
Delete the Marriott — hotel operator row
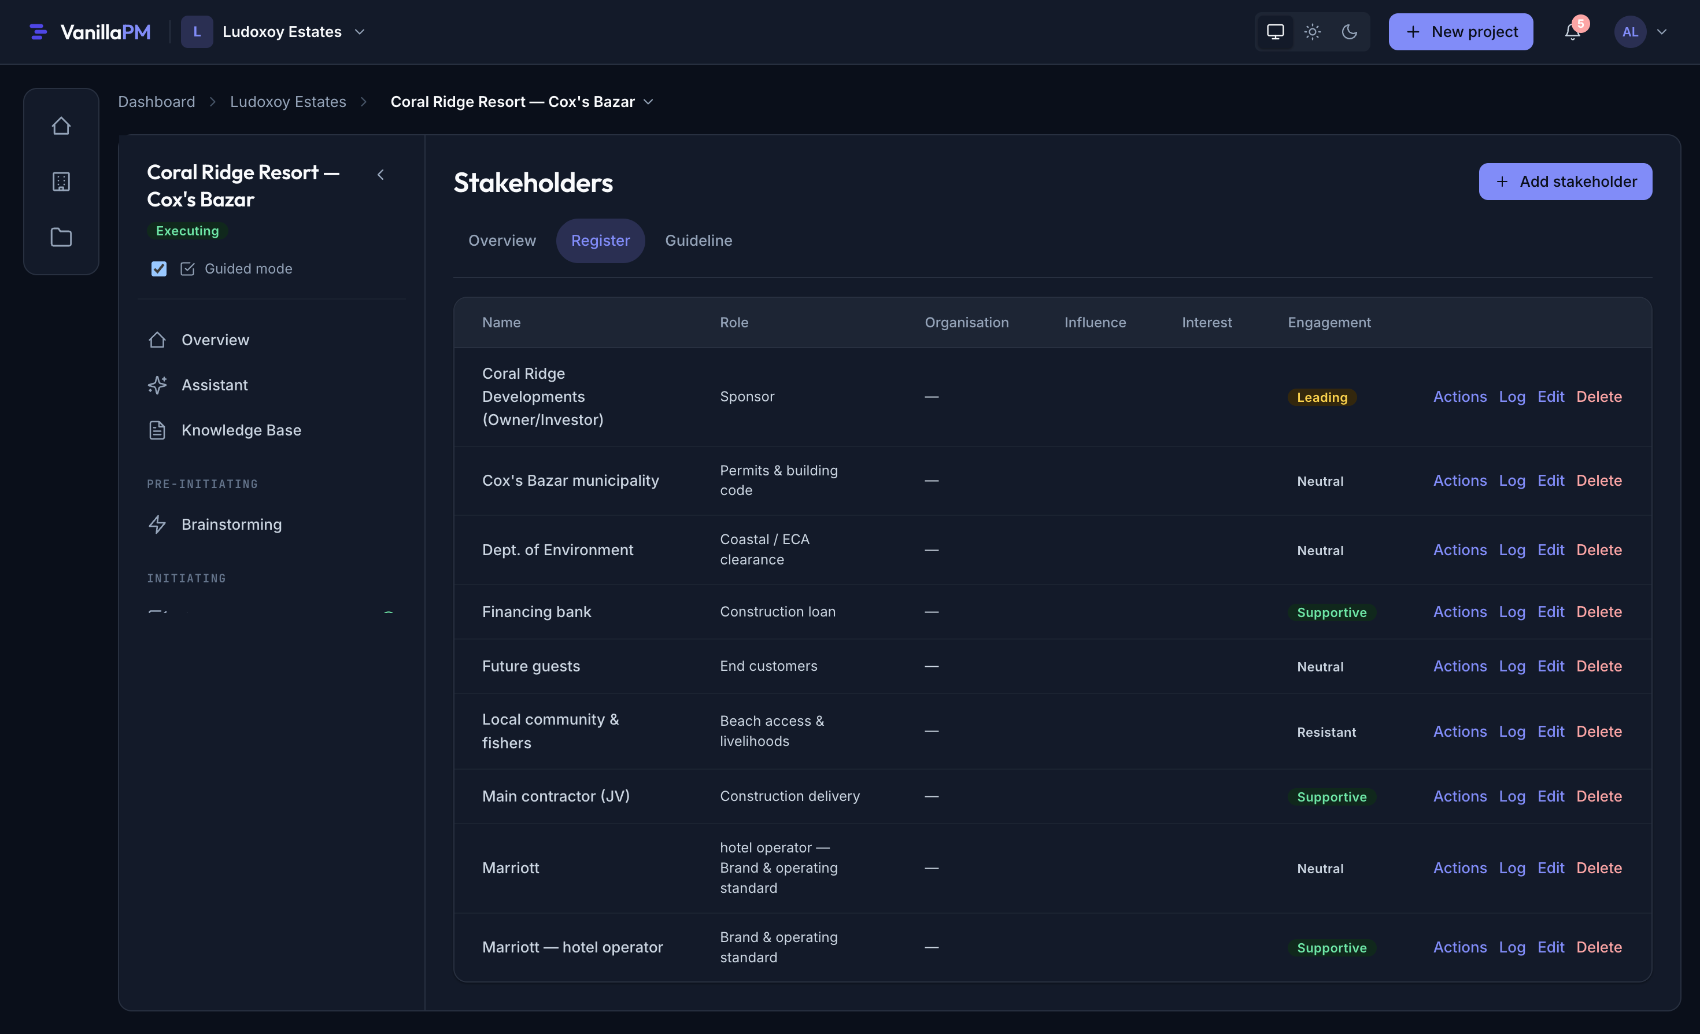[x=1599, y=948]
